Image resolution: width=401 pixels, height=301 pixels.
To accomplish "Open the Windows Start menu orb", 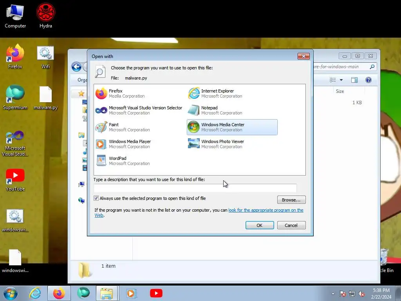I will click(11, 293).
